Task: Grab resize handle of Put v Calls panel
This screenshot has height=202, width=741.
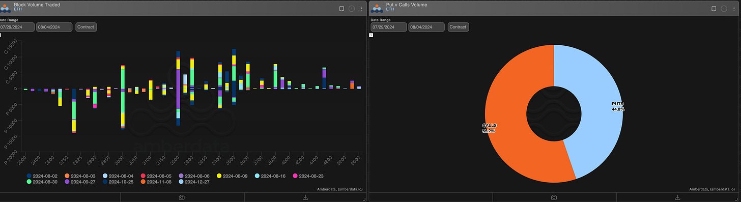Action: coord(736,198)
